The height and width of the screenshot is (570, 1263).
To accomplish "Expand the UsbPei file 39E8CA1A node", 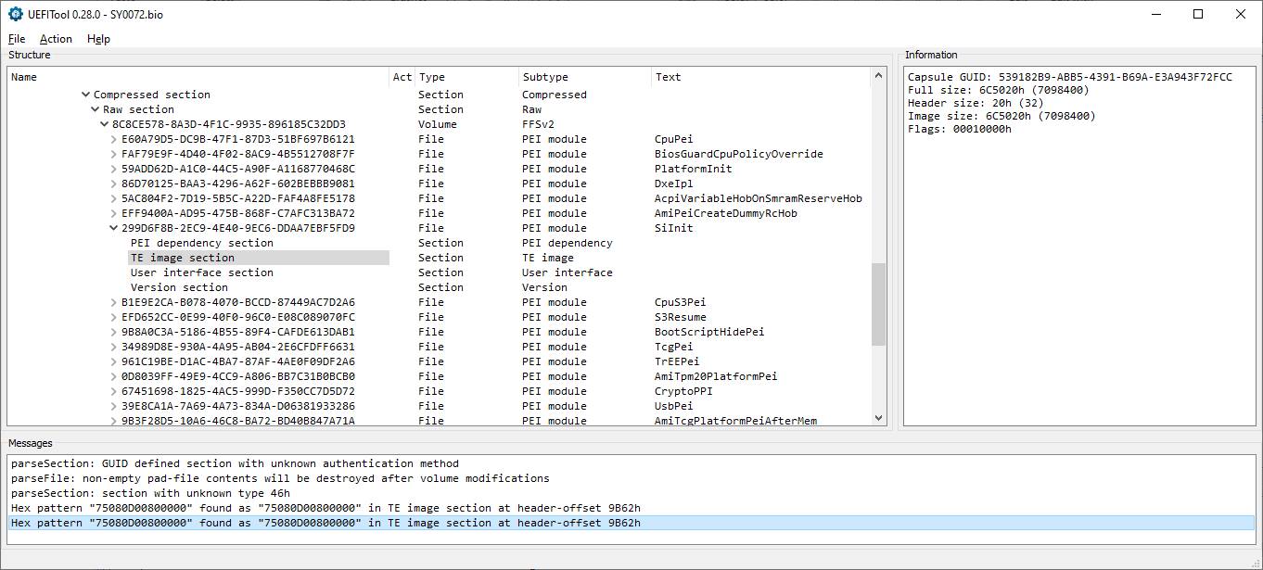I will coord(113,406).
